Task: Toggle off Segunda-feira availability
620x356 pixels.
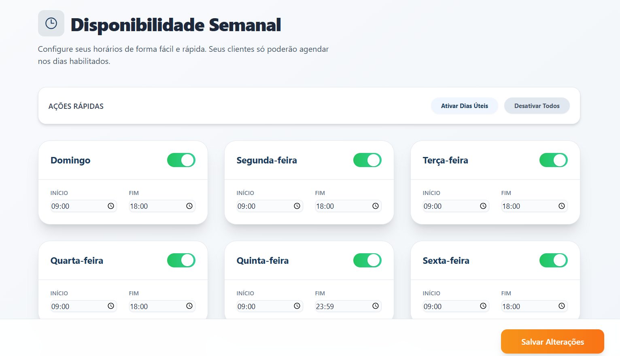Action: point(367,160)
